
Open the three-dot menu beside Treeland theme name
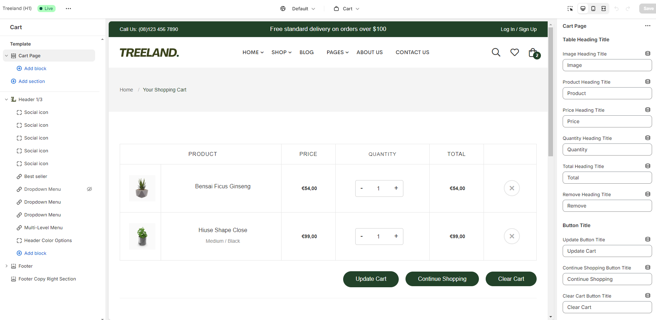[68, 9]
